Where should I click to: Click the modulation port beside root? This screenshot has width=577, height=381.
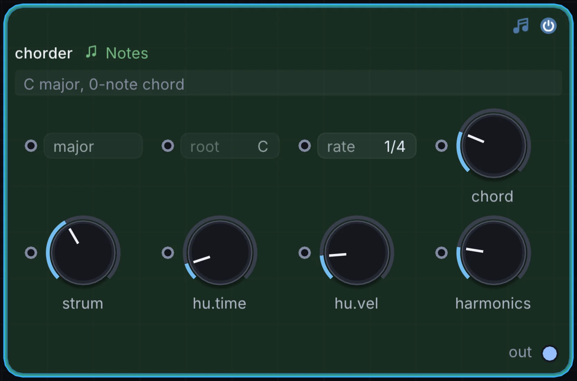click(168, 146)
